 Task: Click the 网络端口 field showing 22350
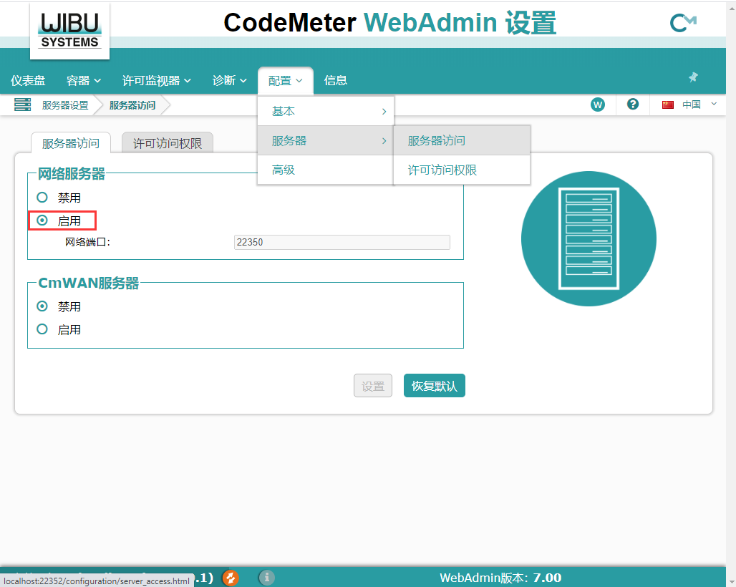point(342,242)
